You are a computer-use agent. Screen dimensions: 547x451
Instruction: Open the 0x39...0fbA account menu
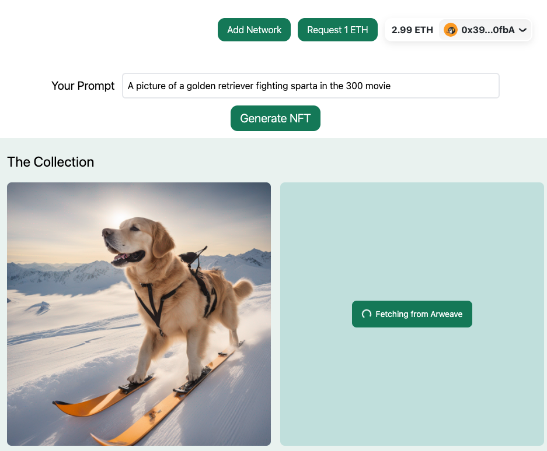pos(487,30)
